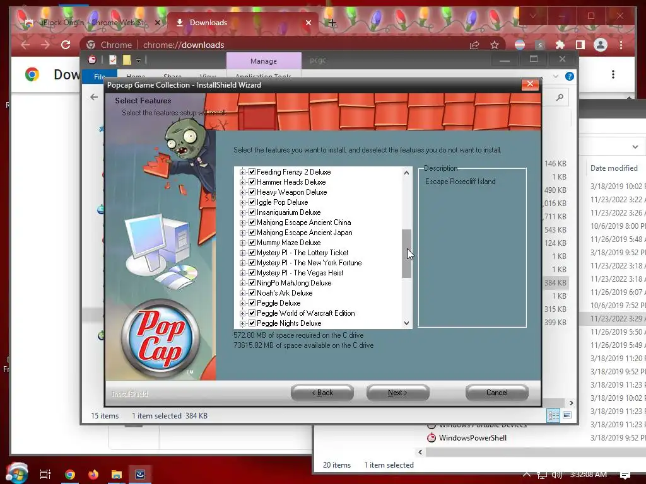
Task: Open Chrome from the taskbar
Action: (70, 475)
